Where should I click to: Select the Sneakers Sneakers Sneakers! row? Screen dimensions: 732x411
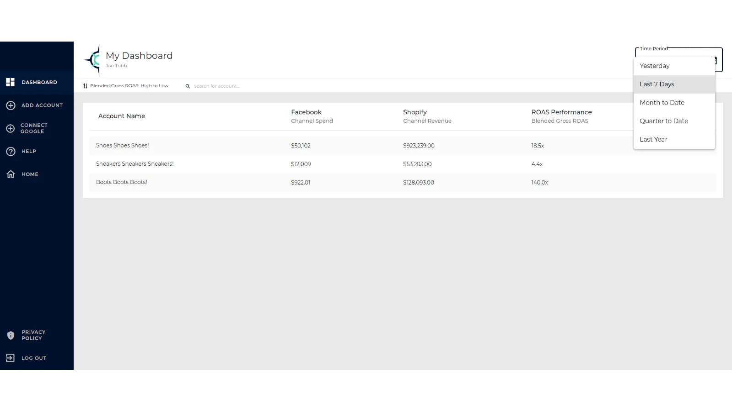[x=135, y=164]
